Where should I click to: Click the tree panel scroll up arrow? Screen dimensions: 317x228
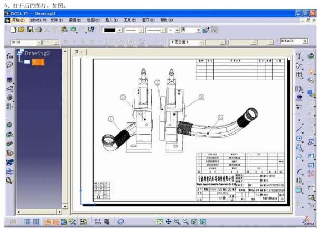[65, 51]
